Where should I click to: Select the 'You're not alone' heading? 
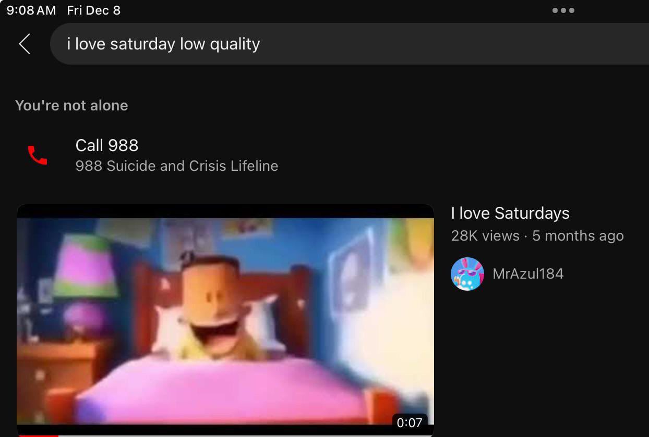click(71, 106)
